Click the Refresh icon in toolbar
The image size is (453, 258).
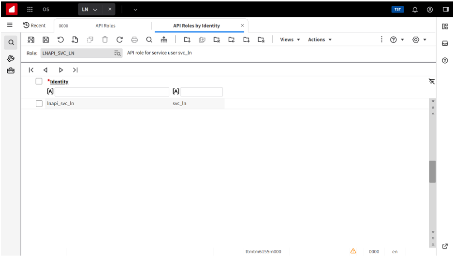pos(119,40)
